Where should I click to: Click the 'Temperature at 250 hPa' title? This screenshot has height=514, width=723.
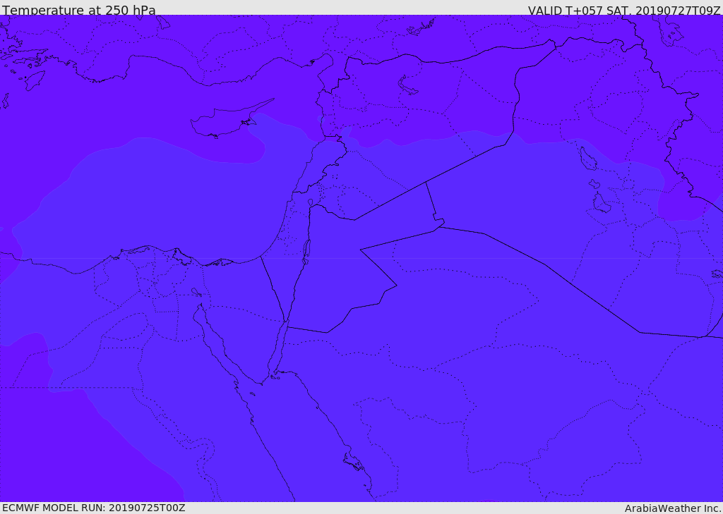coord(79,10)
